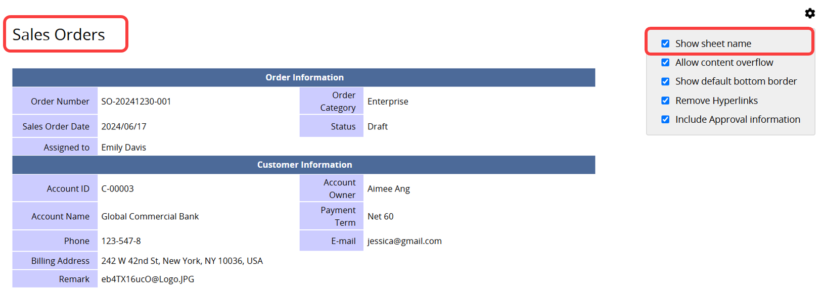Click the Enterprise order category value
The height and width of the screenshot is (290, 822).
[388, 101]
